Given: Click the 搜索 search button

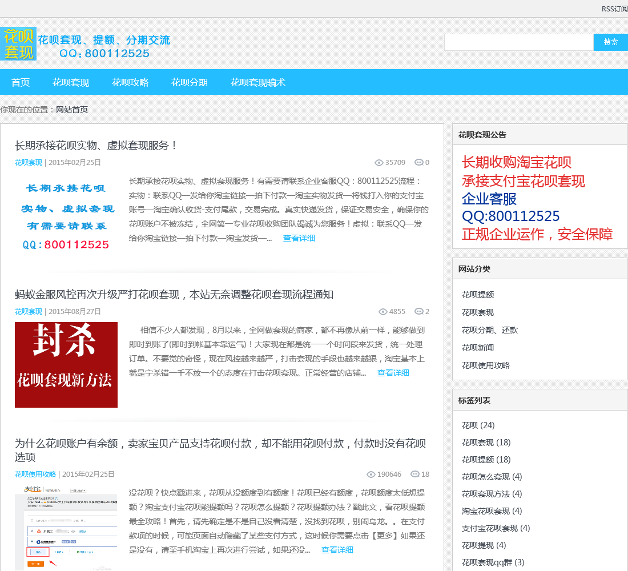Looking at the screenshot, I should pyautogui.click(x=610, y=42).
